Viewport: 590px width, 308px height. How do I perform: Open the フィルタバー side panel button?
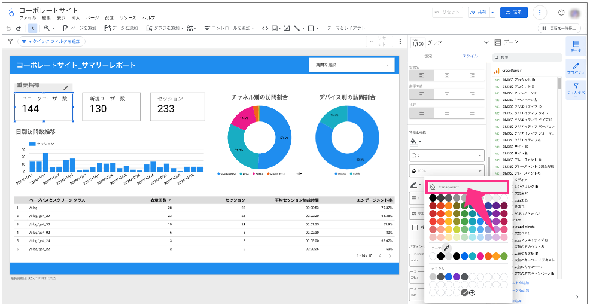coord(576,89)
